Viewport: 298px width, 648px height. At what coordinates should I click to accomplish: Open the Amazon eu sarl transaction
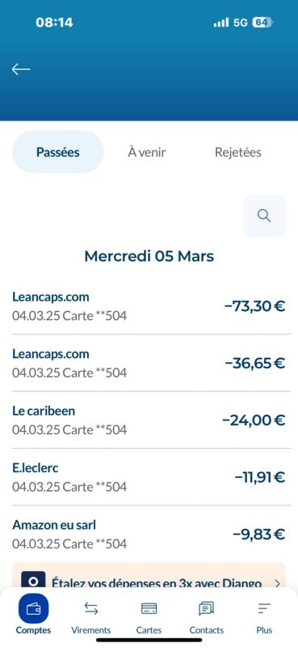(x=149, y=534)
